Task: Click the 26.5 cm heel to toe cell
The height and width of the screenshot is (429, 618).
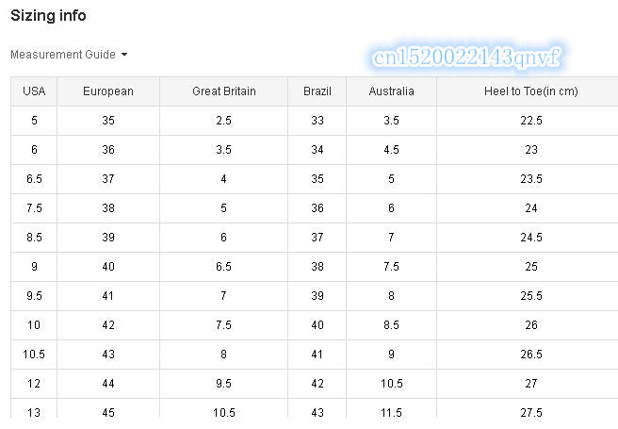Action: tap(531, 355)
